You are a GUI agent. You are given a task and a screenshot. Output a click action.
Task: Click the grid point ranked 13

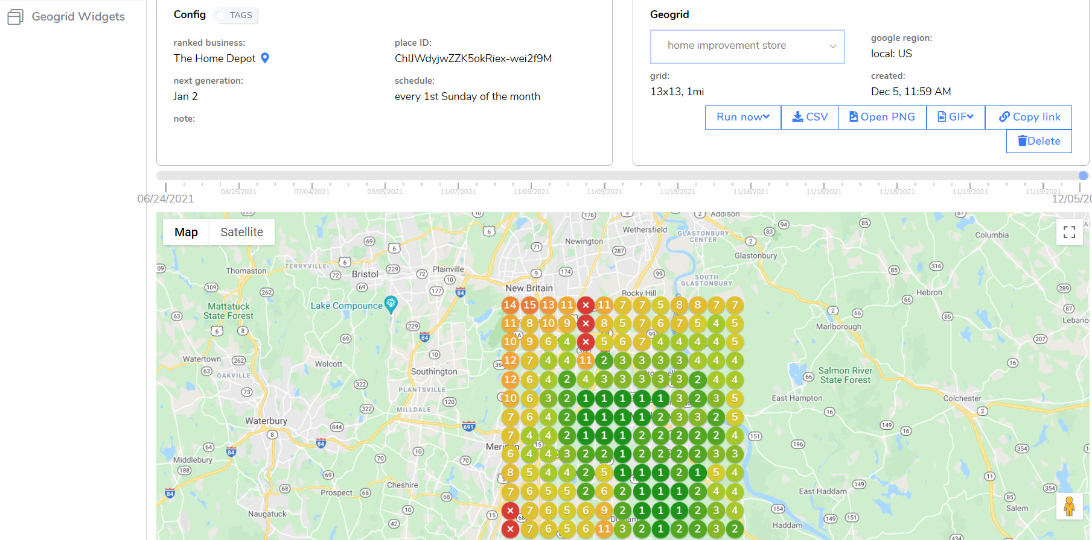tap(548, 305)
